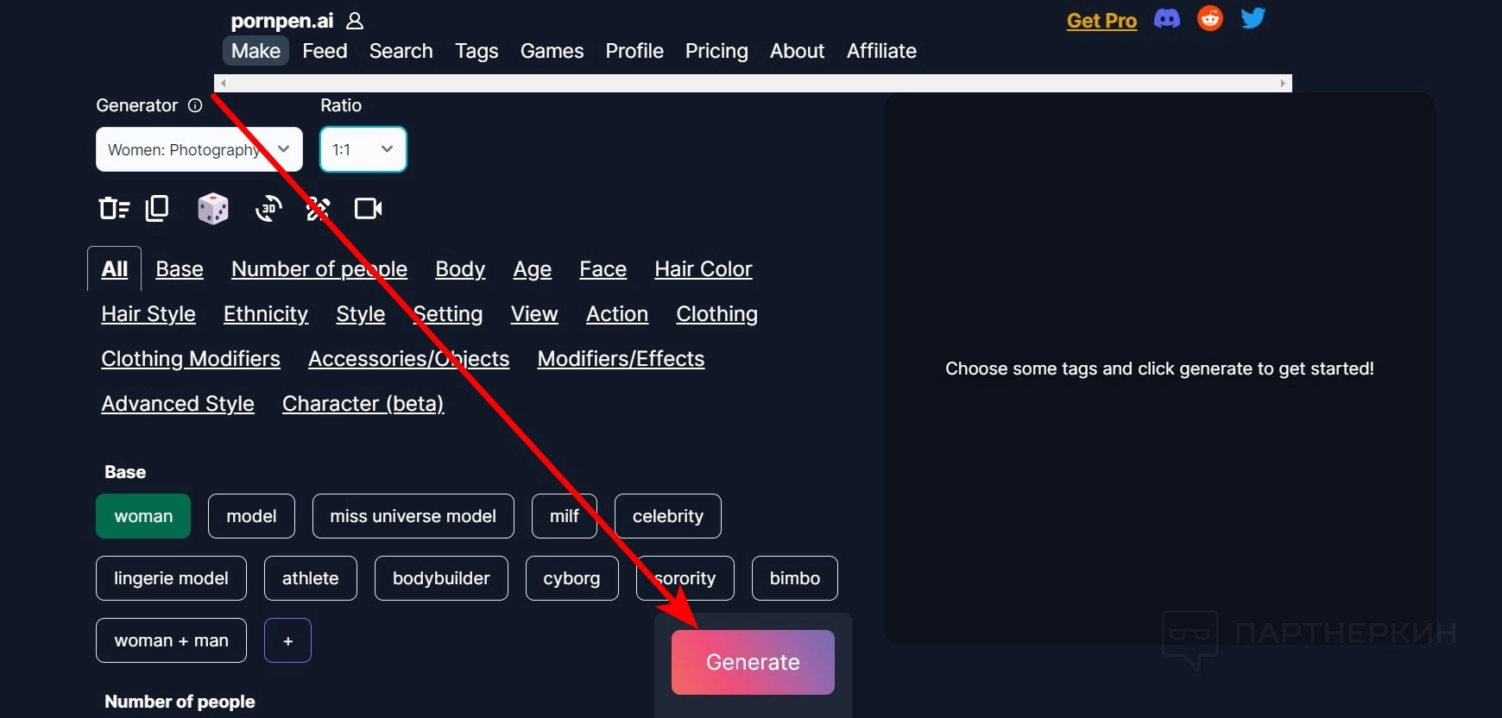Click the copy tags icon
1502x718 pixels.
157,209
